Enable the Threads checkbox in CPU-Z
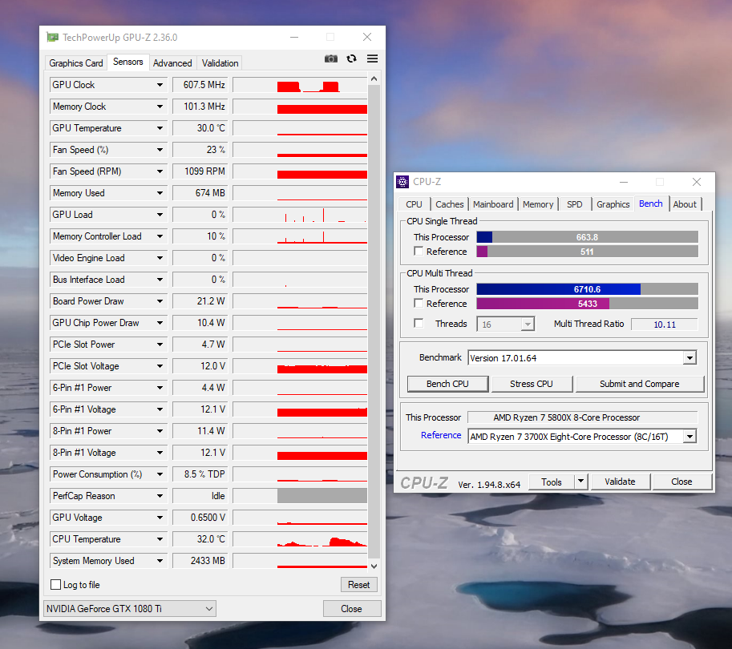 click(419, 324)
